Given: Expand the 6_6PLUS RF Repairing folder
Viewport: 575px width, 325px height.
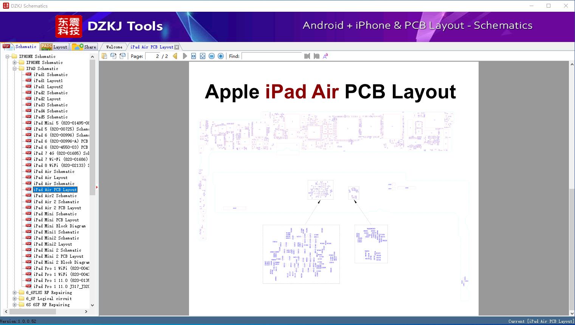Looking at the screenshot, I should (14, 292).
